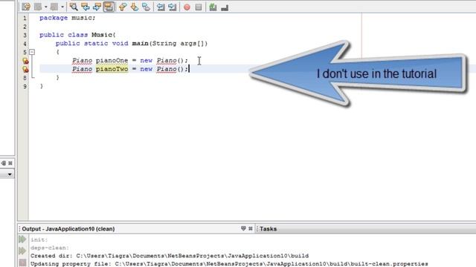
Task: Click Find Next Occurrence icon
Action: click(97, 7)
